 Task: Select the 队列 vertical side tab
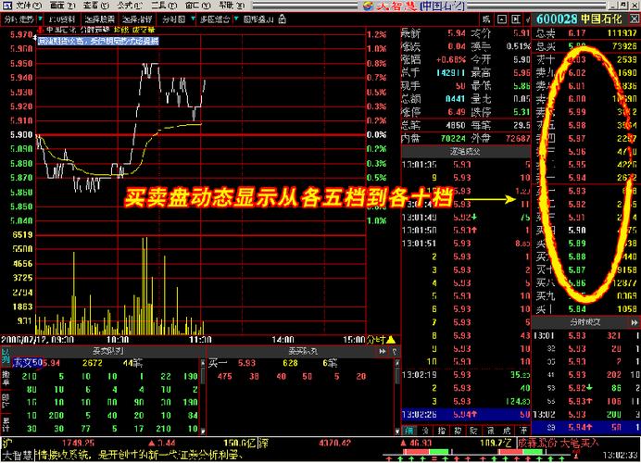pyautogui.click(x=6, y=357)
